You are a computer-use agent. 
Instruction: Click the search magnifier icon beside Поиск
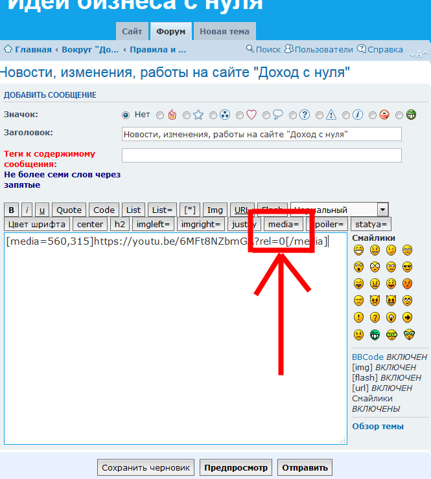coord(250,49)
